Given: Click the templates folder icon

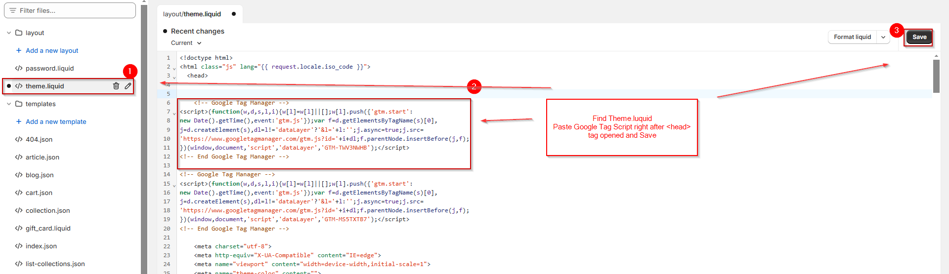Looking at the screenshot, I should [19, 104].
